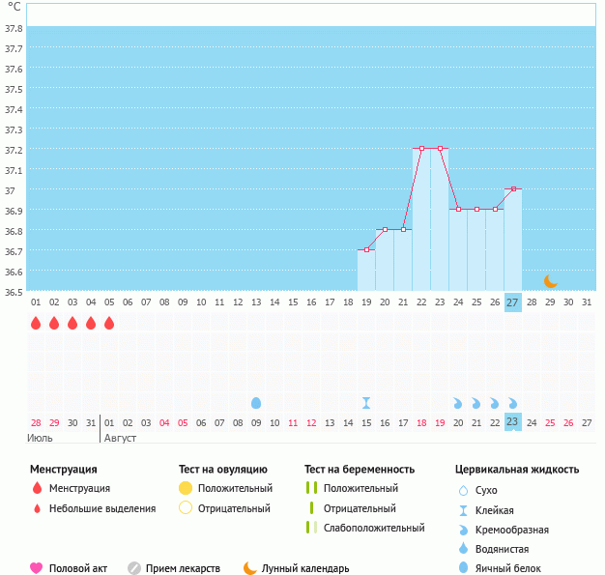Select the 37.2 temperature point on day 22
605x575 pixels.
point(421,148)
